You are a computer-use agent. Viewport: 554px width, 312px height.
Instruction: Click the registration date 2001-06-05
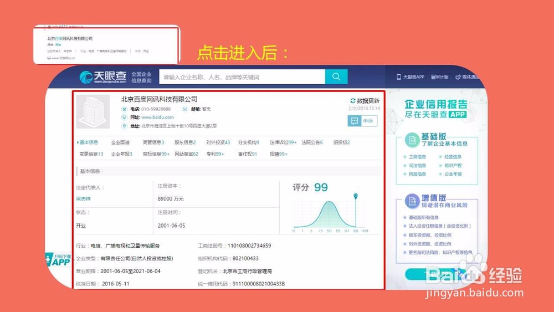pyautogui.click(x=171, y=226)
